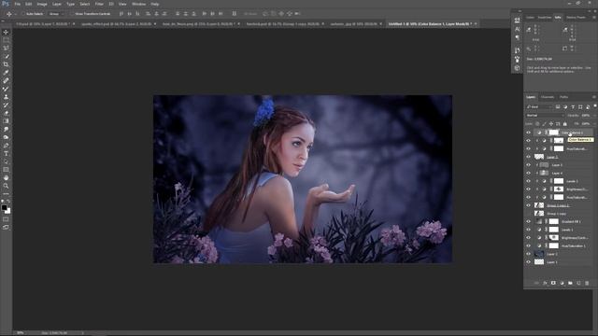This screenshot has width=598, height=336.
Task: Select the Horizontal Type tool
Action: coord(6,153)
